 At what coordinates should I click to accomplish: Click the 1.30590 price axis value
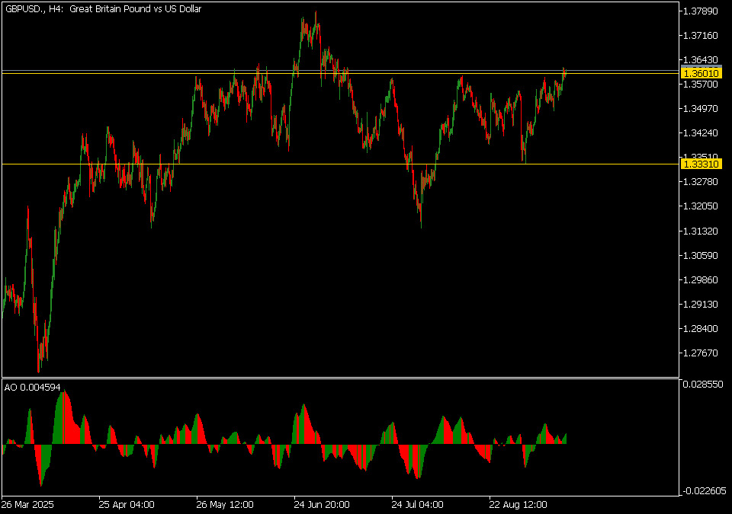click(700, 256)
